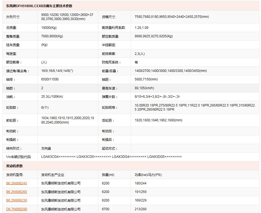The height and width of the screenshot is (213, 261).
Task: Open the B6.2NS6B260 engine model link
Action: pos(16,192)
